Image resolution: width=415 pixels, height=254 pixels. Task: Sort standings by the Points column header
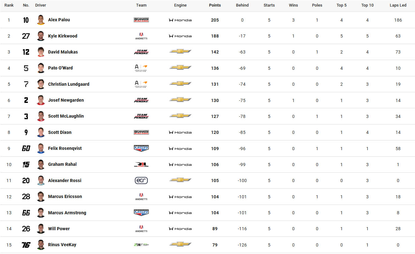[215, 5]
